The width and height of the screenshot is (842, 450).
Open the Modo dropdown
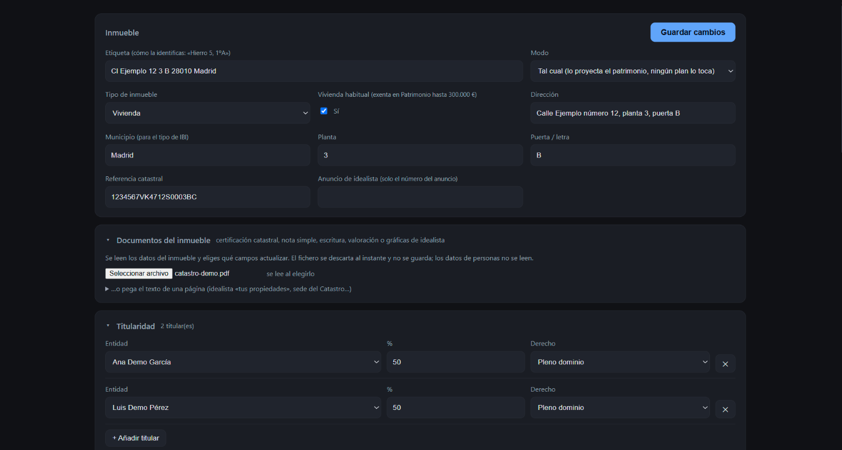(x=633, y=71)
